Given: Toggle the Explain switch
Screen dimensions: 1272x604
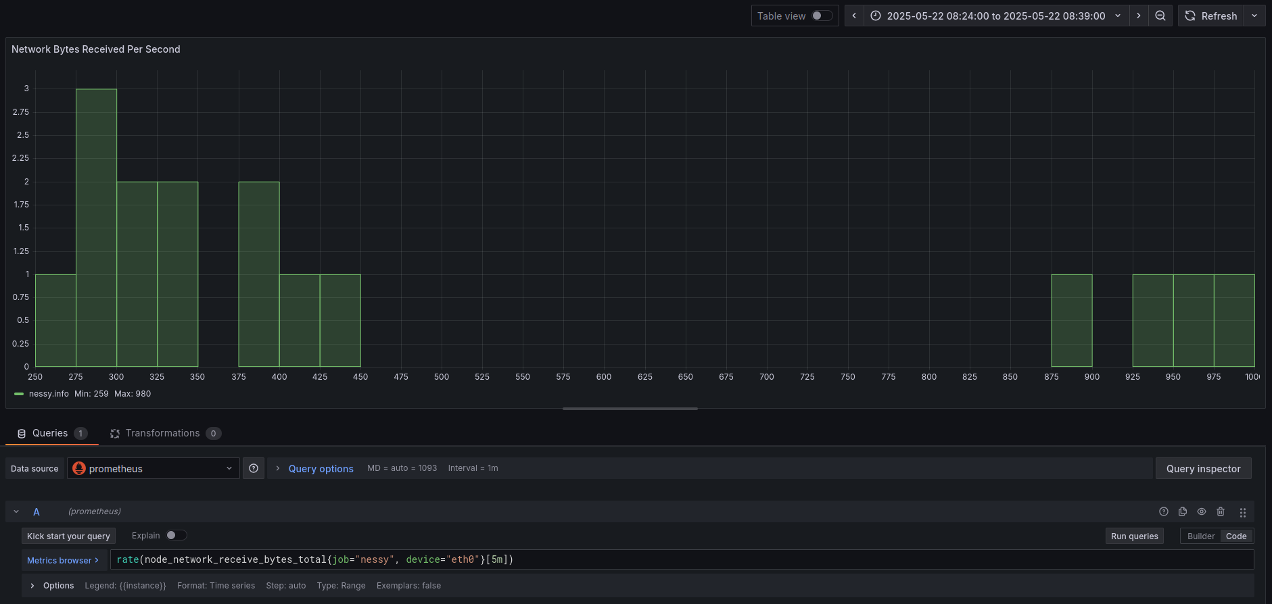Looking at the screenshot, I should (x=176, y=535).
